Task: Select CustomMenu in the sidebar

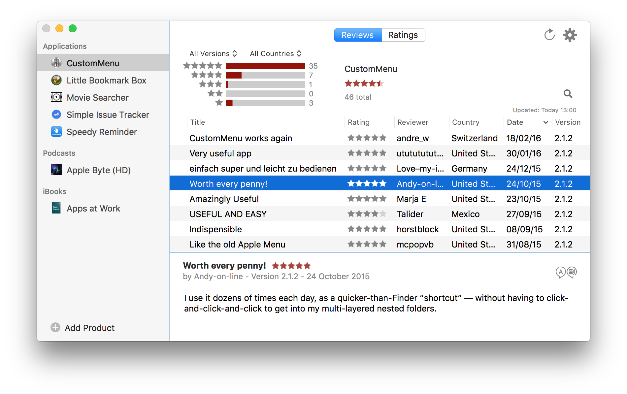Action: coord(103,63)
